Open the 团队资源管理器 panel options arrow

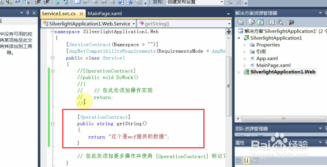pyautogui.click(x=321, y=129)
